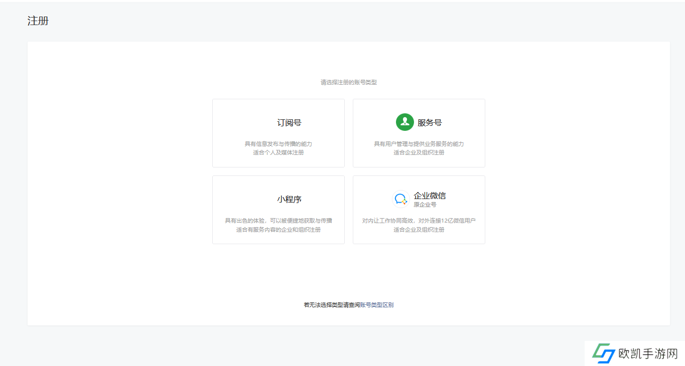Screen dimensions: 685x366
Task: Click the text 若无法选择类型请查阅
Action: [x=332, y=305]
